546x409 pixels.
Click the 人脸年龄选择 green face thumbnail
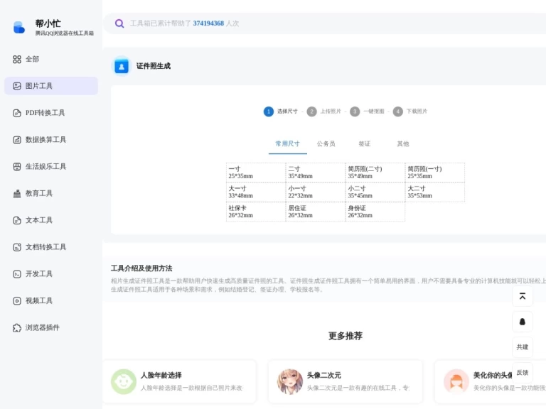(x=124, y=381)
